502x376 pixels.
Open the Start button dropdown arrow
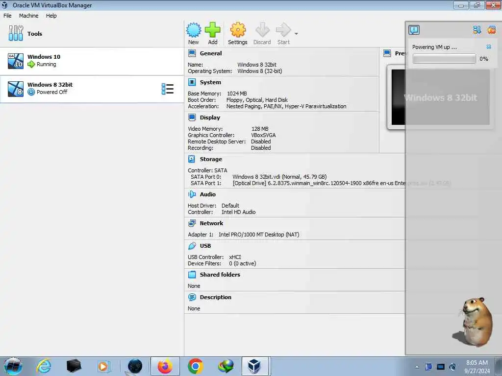pyautogui.click(x=296, y=34)
